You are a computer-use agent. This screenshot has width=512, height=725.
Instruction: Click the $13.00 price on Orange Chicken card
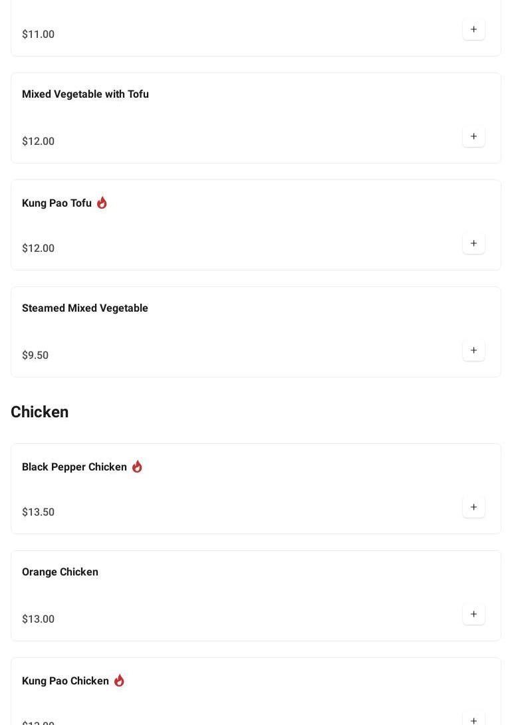(38, 619)
